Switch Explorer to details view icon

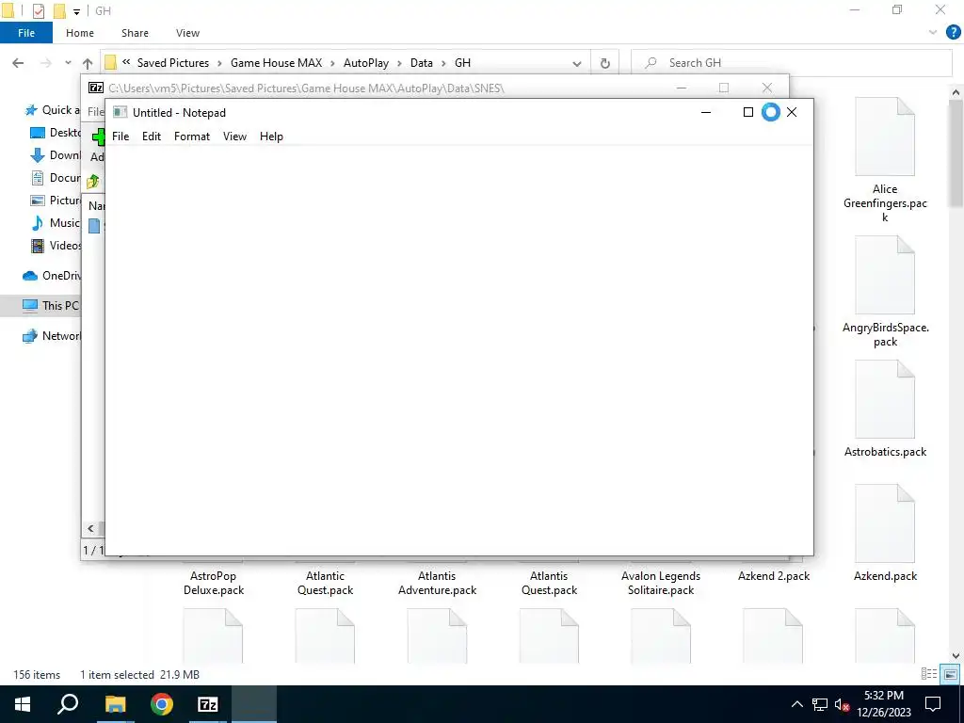929,674
